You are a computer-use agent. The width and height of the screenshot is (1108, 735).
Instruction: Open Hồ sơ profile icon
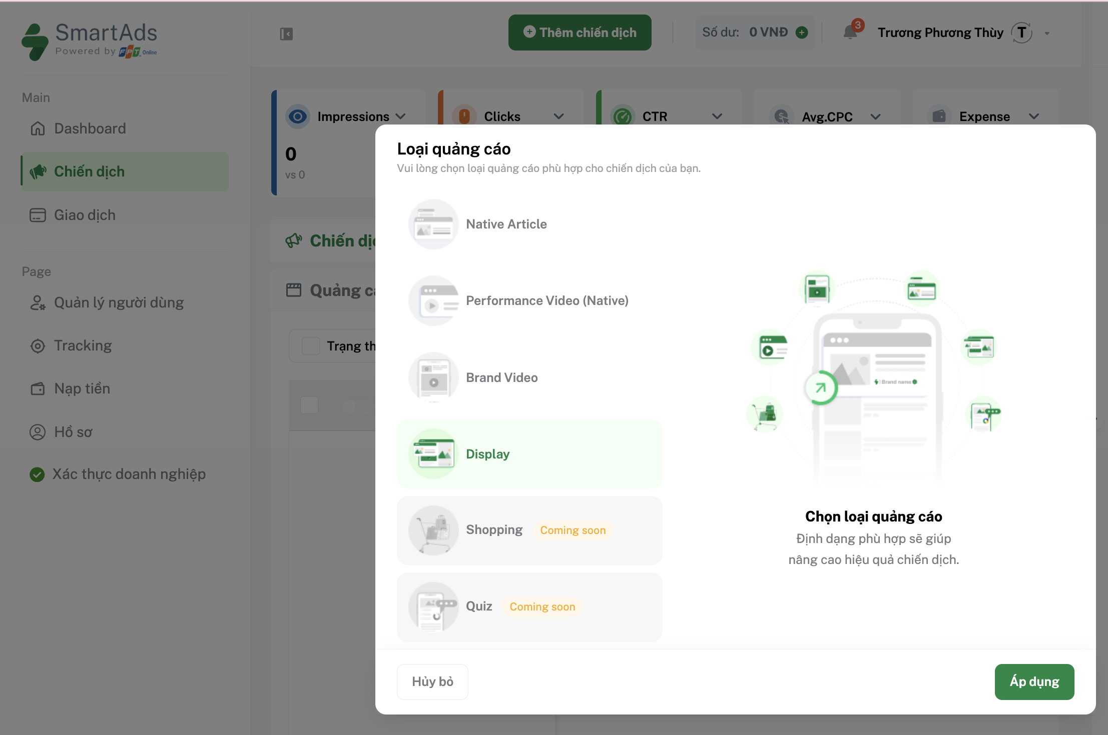coord(37,432)
